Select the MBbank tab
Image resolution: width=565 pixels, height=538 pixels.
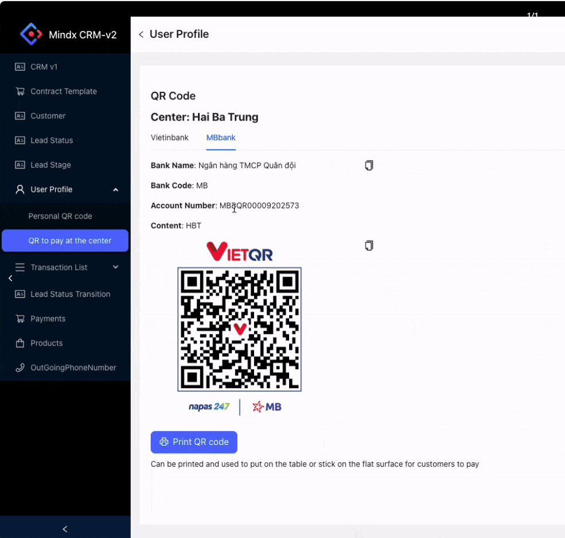coord(221,138)
